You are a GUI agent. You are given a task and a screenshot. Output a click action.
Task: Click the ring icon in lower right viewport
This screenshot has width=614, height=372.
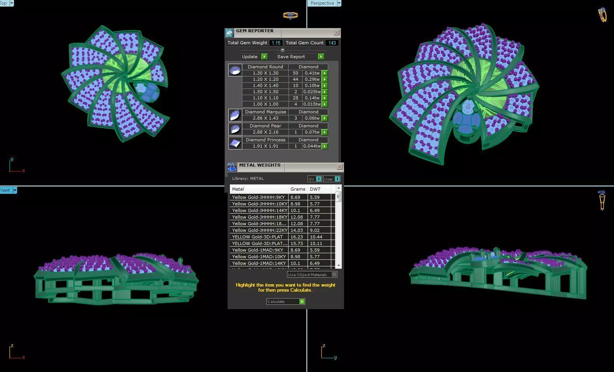(x=602, y=200)
